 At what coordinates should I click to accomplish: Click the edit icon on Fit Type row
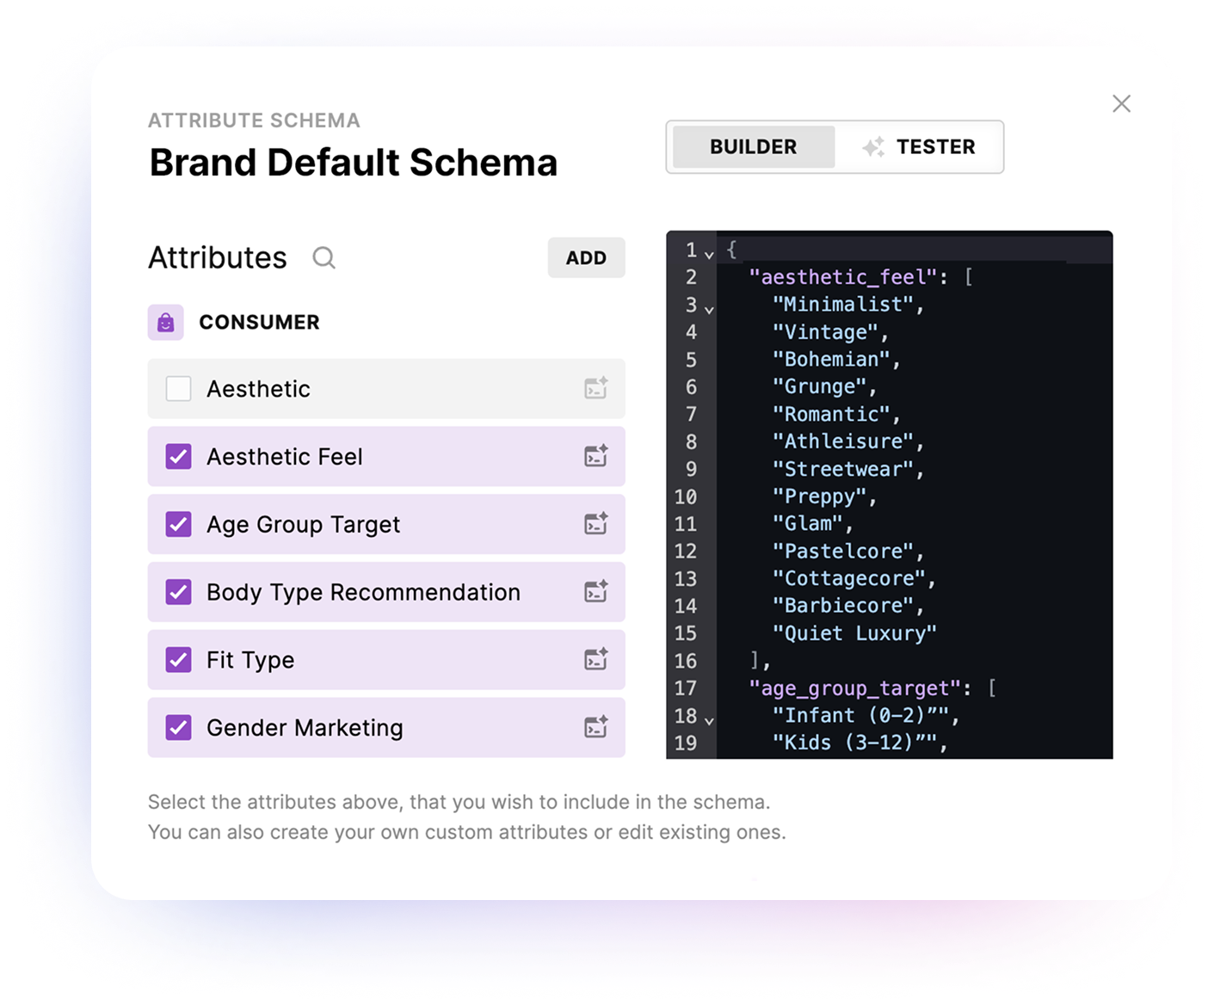coord(596,659)
